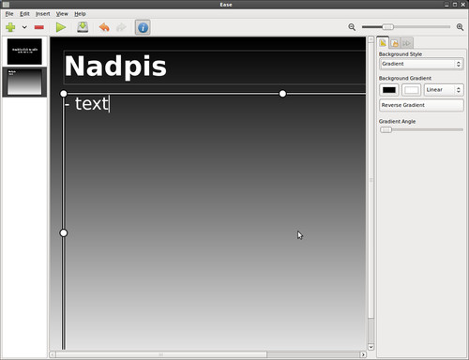Start presentation with green play icon

[61, 27]
